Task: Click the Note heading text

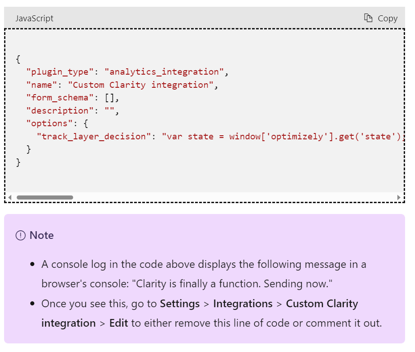Action: click(x=42, y=235)
